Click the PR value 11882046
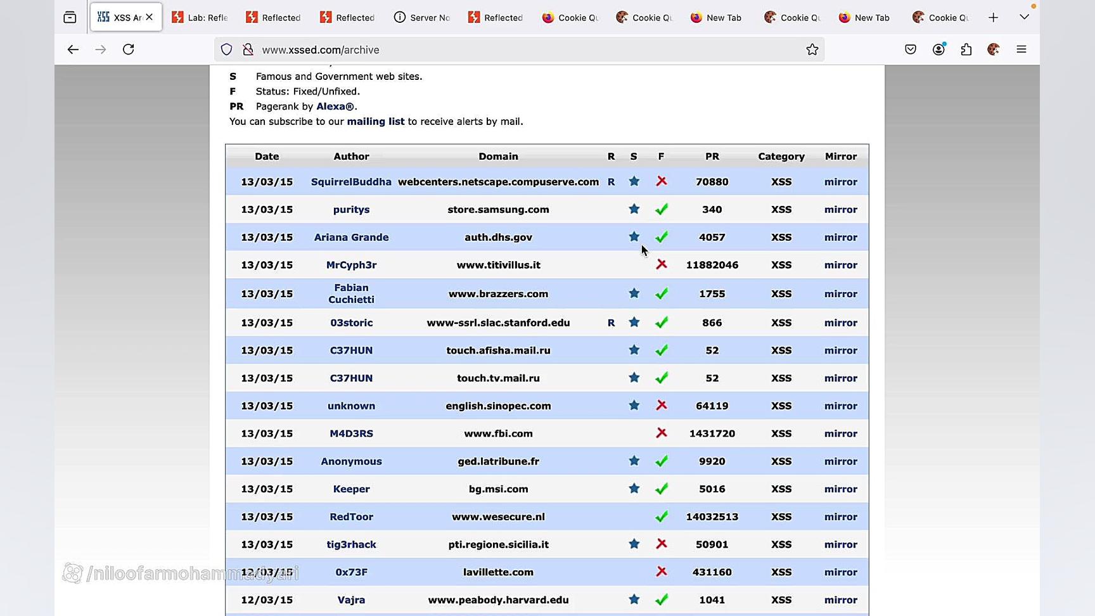 (x=712, y=265)
